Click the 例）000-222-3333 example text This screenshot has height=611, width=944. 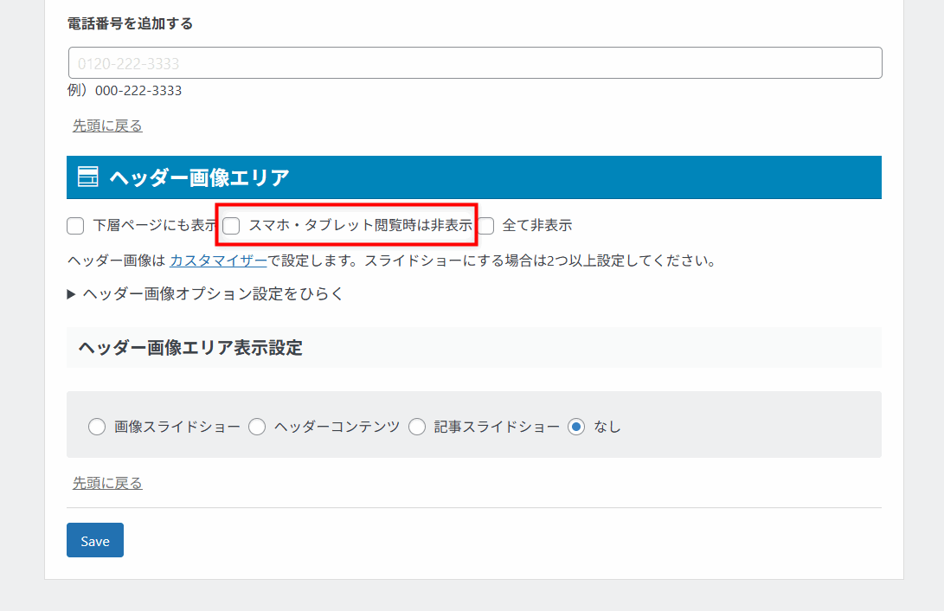pos(125,90)
